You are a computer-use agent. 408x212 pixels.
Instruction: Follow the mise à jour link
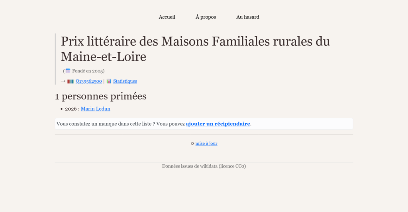tap(206, 144)
